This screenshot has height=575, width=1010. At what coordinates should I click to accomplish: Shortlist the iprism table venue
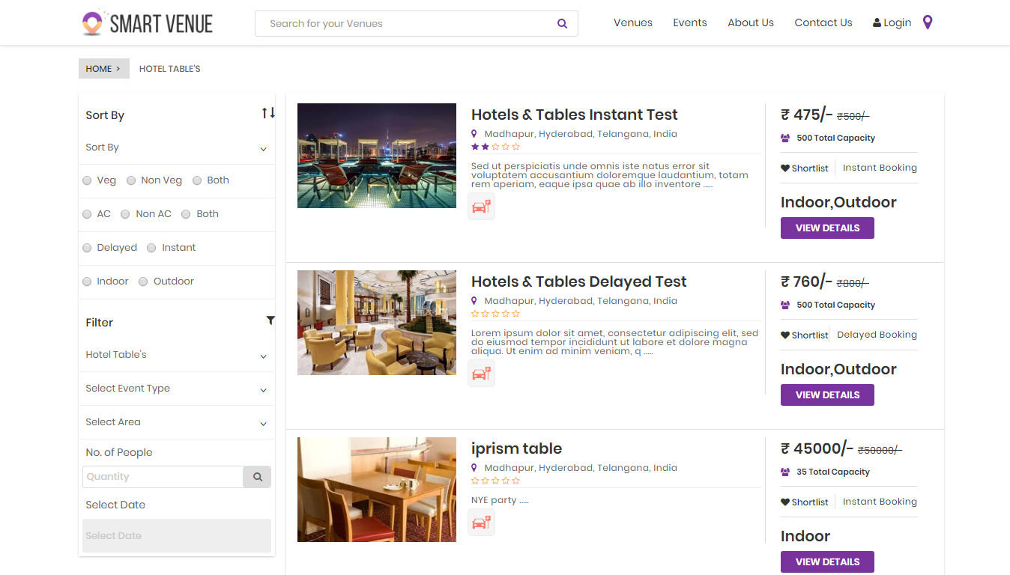coord(804,502)
